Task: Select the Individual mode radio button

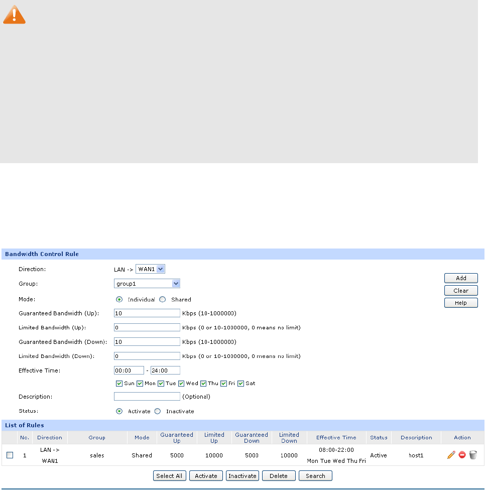Action: click(119, 300)
